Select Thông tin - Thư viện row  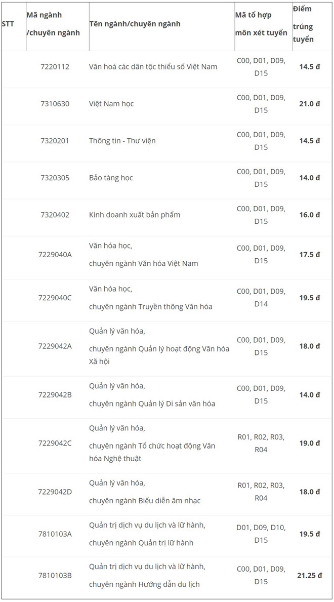167,141
